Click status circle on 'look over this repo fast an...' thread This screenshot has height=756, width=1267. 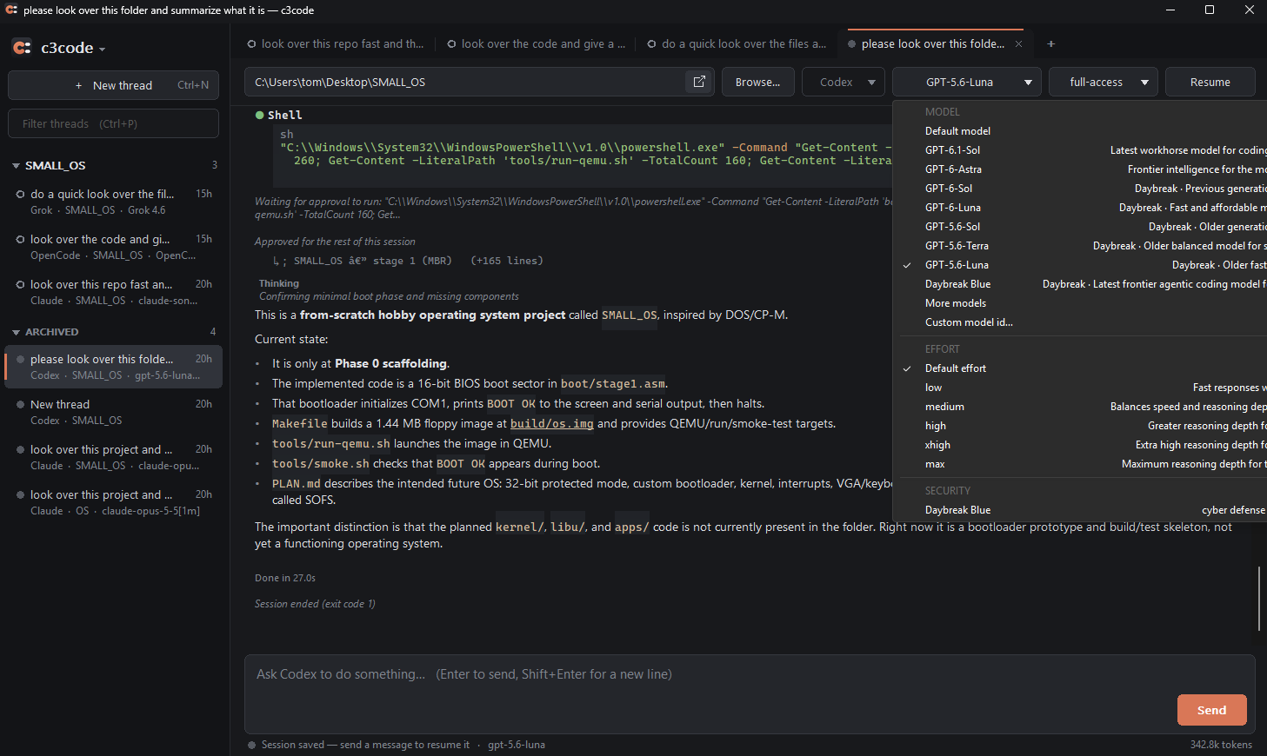coord(20,284)
